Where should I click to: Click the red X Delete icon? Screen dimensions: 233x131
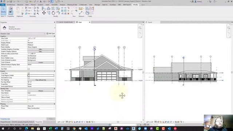[68, 13]
